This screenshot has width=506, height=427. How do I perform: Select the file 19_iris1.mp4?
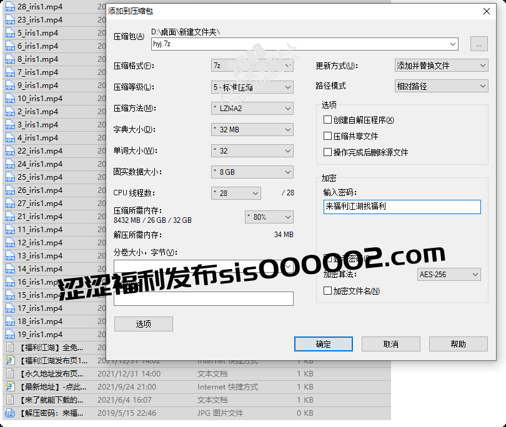click(x=40, y=335)
